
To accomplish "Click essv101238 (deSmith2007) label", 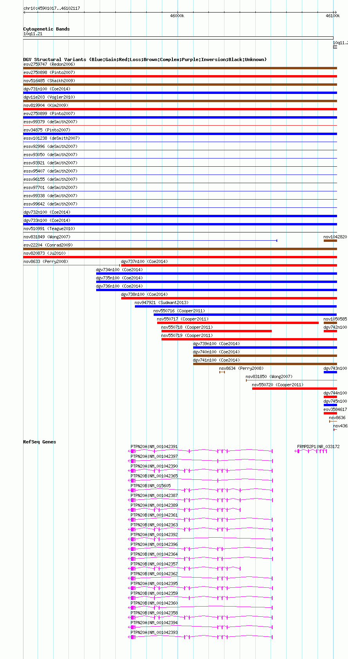I will point(52,138).
